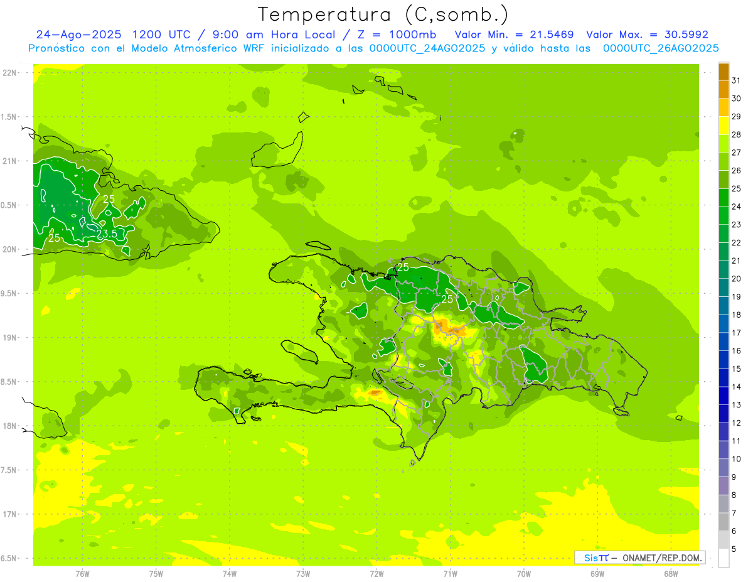753x582 pixels.
Task: Click the '19N' latitude axis label
Action: pyautogui.click(x=10, y=337)
